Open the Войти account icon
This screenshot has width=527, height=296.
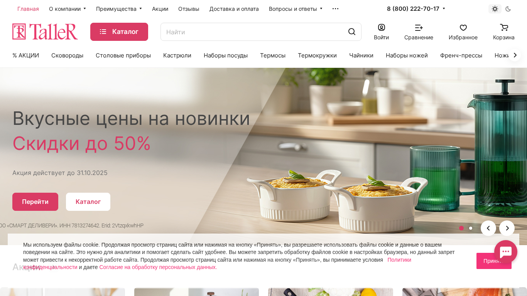[x=381, y=28]
